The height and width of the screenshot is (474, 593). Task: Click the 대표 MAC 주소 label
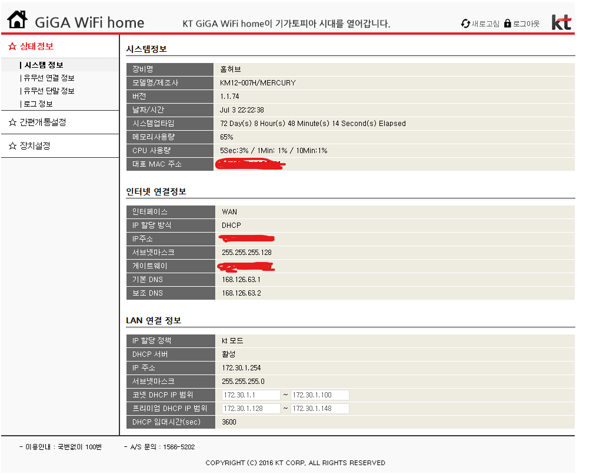click(x=157, y=164)
